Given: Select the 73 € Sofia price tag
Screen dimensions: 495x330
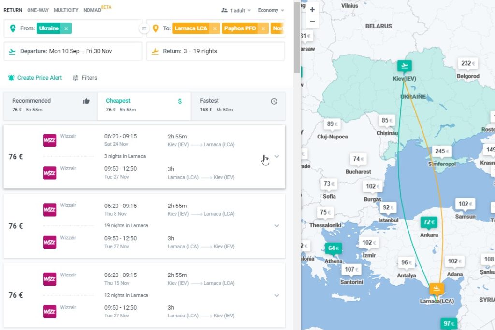Looking at the screenshot, I should 329,184.
